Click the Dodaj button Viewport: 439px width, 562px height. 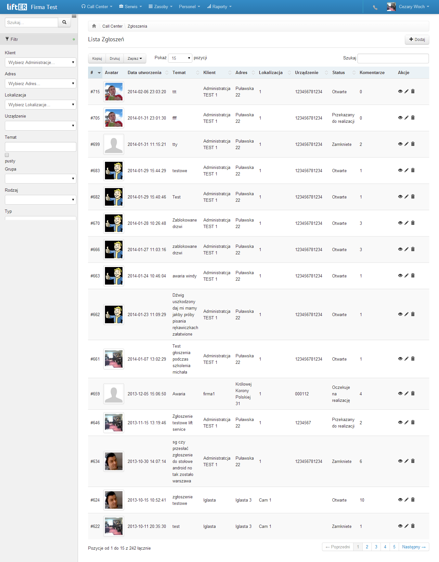417,40
